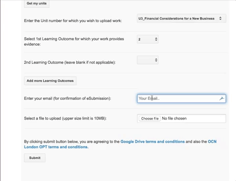The height and width of the screenshot is (181, 236).
Task: Open the 2nd Learning Outcome dropdown
Action: tap(147, 60)
